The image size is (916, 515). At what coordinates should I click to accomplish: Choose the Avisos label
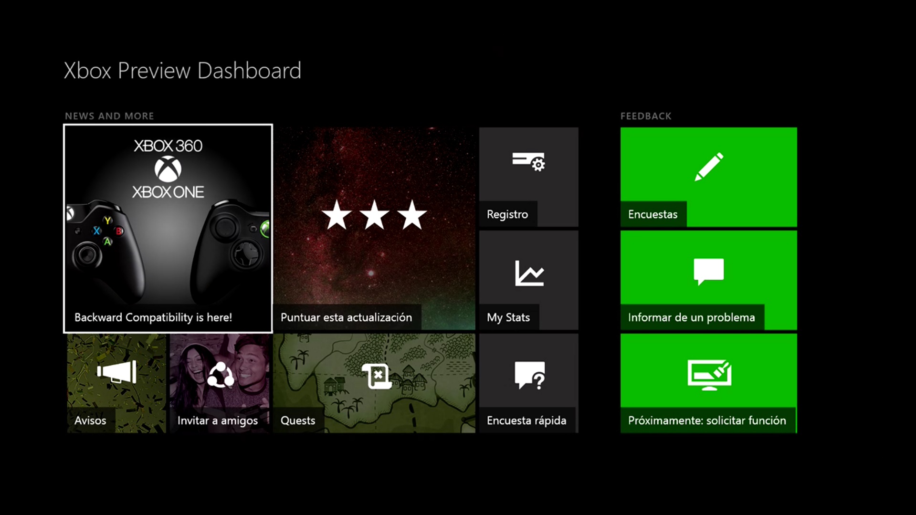pyautogui.click(x=90, y=420)
